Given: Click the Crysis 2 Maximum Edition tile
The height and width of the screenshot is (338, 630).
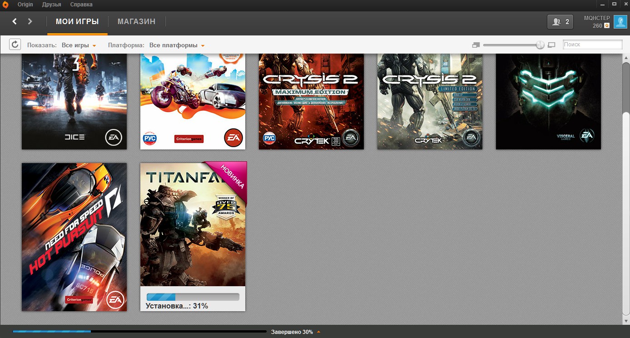Looking at the screenshot, I should (x=311, y=101).
